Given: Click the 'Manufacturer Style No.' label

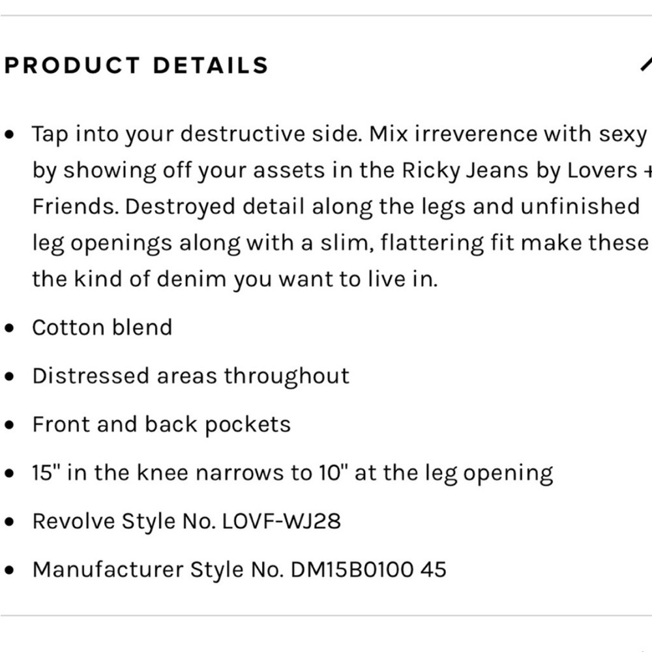Looking at the screenshot, I should [158, 570].
